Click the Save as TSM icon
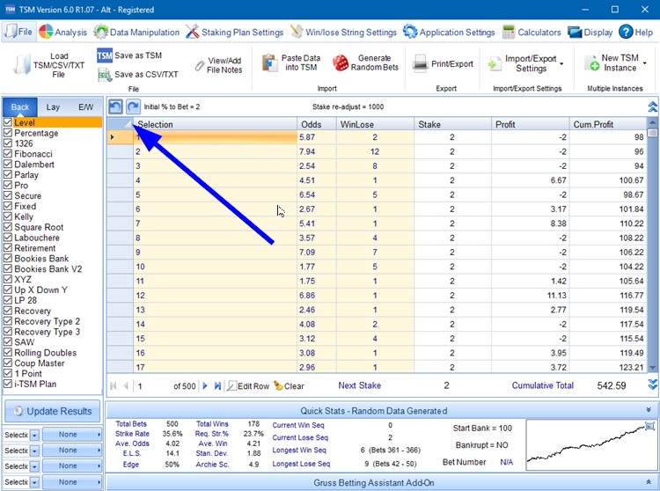The image size is (660, 491). coord(105,55)
